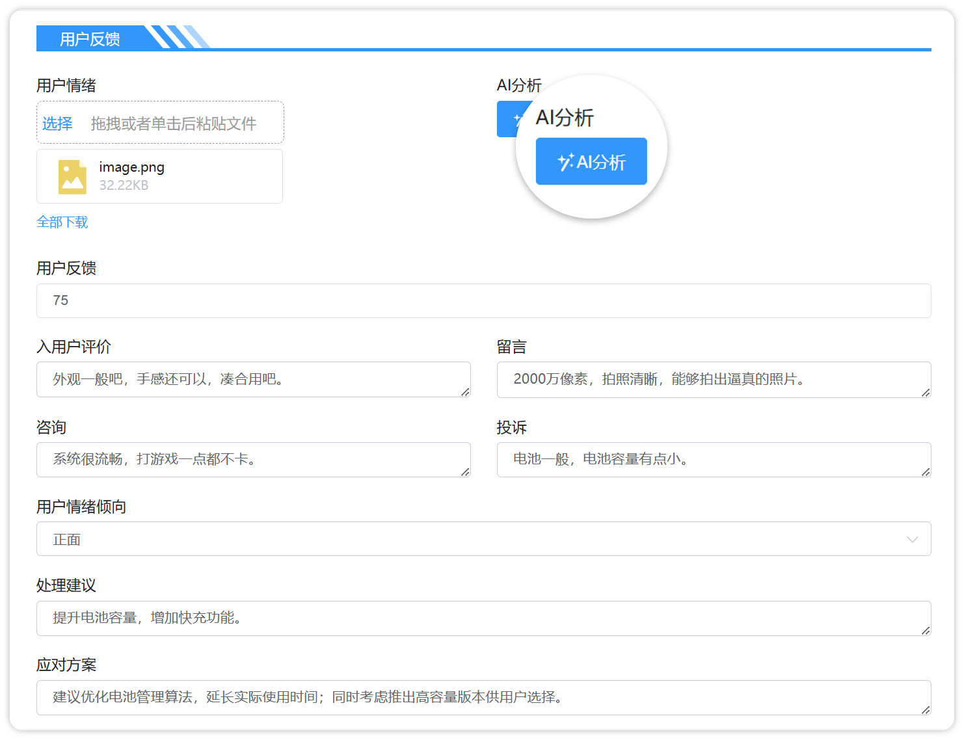Grab resize handle of 咨询 box
This screenshot has width=964, height=740.
pos(465,471)
